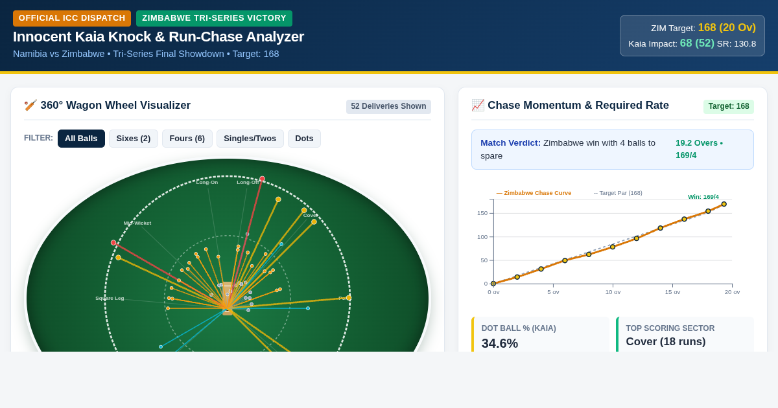Screen dimensions: 778x408
Task: Click the Dot Ball % (Kaia) card
Action: tap(542, 334)
